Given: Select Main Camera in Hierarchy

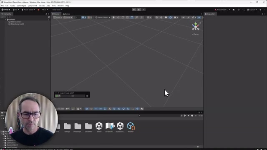Looking at the screenshot, I should [x=15, y=22].
